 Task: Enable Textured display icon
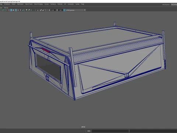(18, 10)
